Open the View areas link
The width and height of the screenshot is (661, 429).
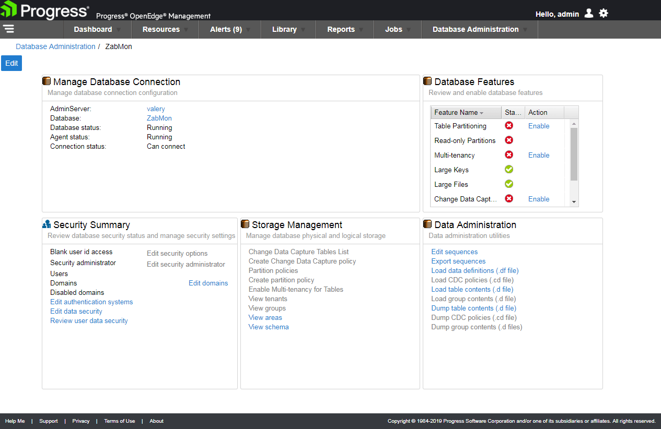pos(265,317)
